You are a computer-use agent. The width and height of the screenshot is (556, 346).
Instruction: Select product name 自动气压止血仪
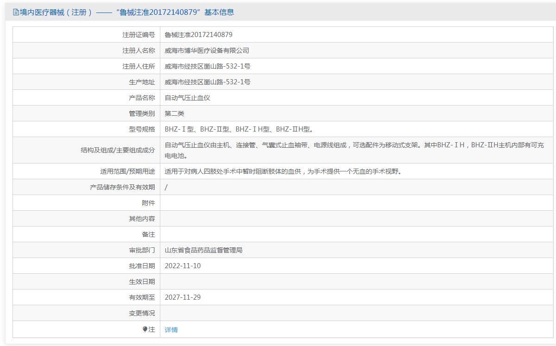click(x=187, y=98)
